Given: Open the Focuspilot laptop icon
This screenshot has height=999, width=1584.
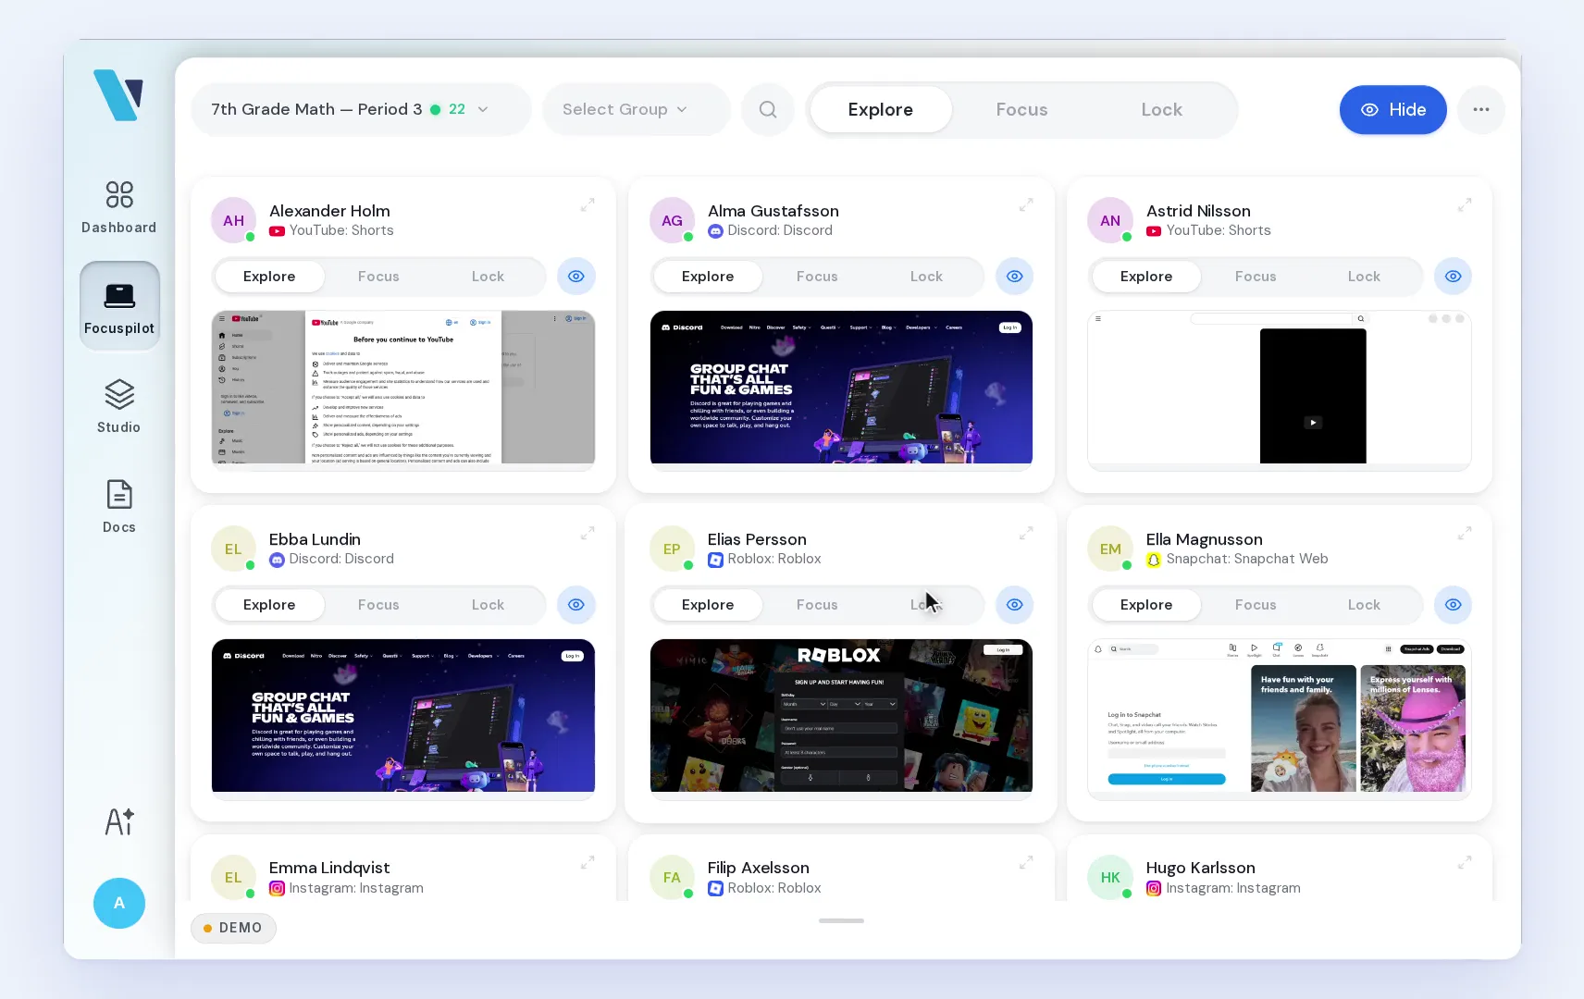Looking at the screenshot, I should click(119, 296).
